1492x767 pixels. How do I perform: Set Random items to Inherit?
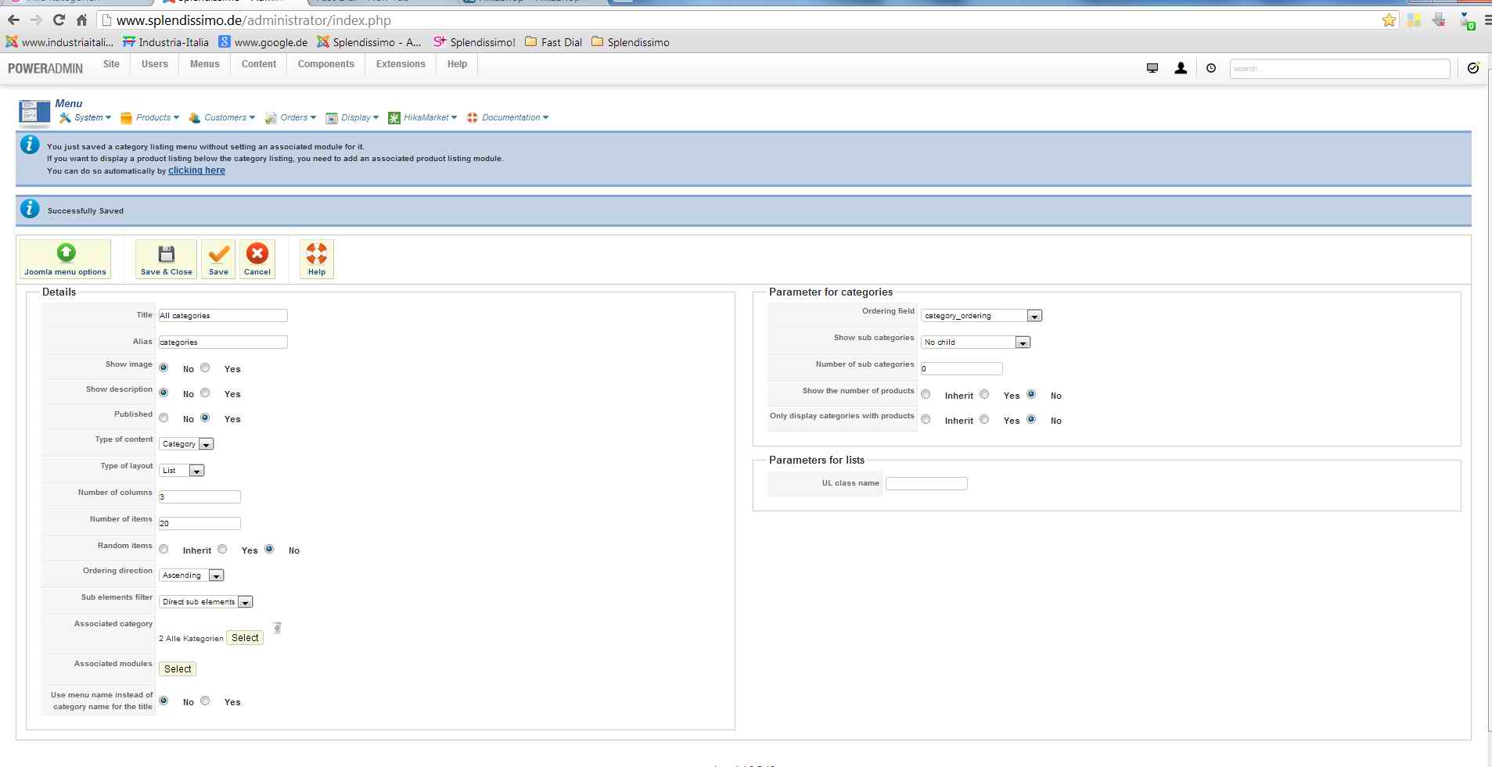coord(164,549)
